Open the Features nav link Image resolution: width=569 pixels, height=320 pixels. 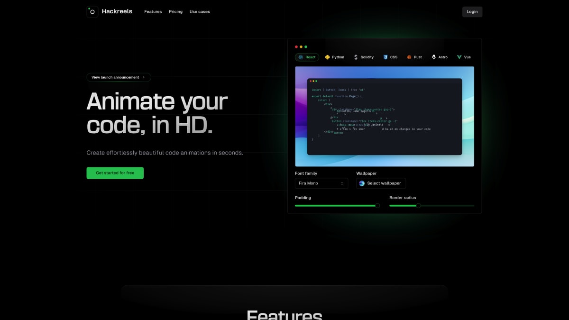(153, 11)
